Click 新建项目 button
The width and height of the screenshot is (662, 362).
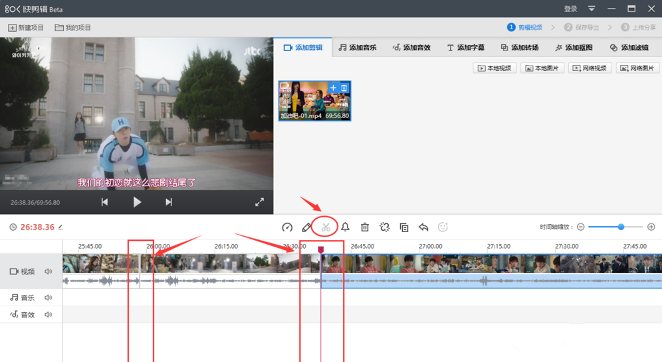(x=26, y=28)
